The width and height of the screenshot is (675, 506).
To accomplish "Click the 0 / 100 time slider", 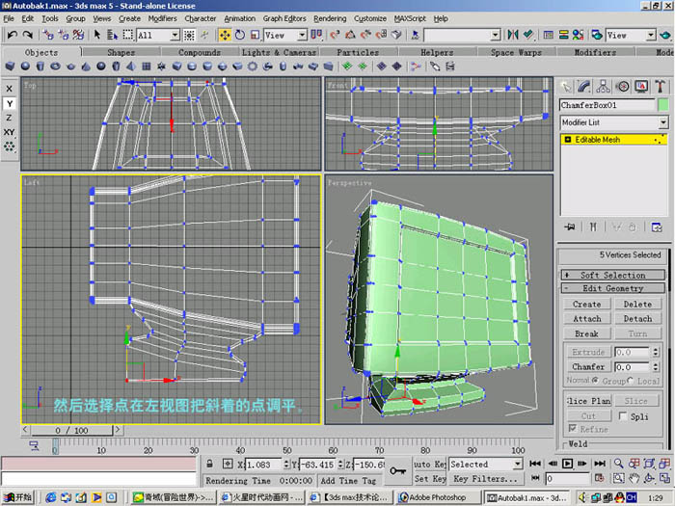I will 71,430.
